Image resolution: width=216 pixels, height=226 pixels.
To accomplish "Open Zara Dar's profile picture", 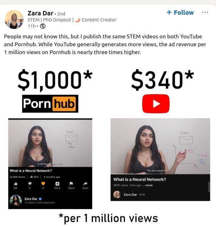I will tap(14, 19).
